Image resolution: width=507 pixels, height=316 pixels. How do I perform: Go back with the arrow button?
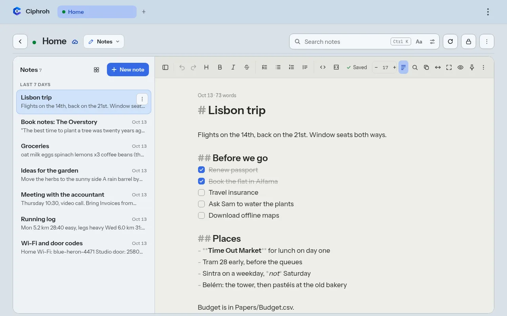(x=20, y=41)
